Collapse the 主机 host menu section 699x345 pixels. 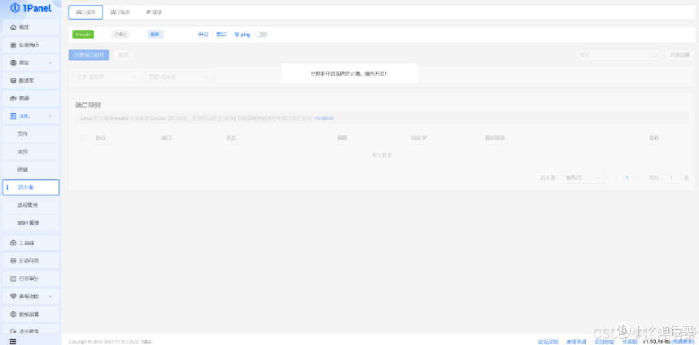tap(50, 117)
